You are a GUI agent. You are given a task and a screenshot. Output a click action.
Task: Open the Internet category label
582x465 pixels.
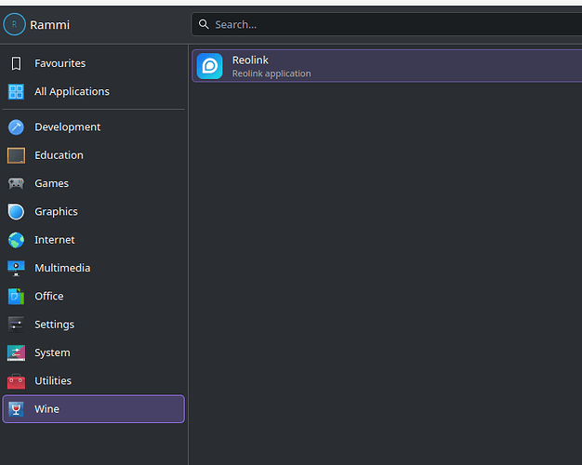point(55,240)
